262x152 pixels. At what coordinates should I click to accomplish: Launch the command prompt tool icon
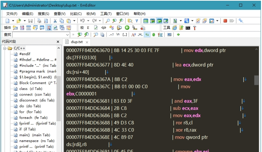(x=188, y=27)
